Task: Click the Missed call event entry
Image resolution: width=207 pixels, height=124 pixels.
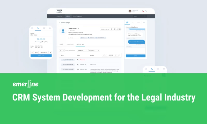Action: [x=82, y=60]
